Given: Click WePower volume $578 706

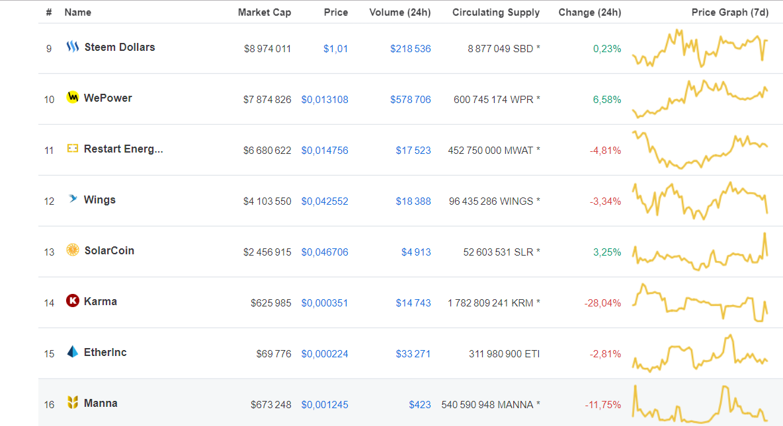Looking at the screenshot, I should pyautogui.click(x=411, y=100).
